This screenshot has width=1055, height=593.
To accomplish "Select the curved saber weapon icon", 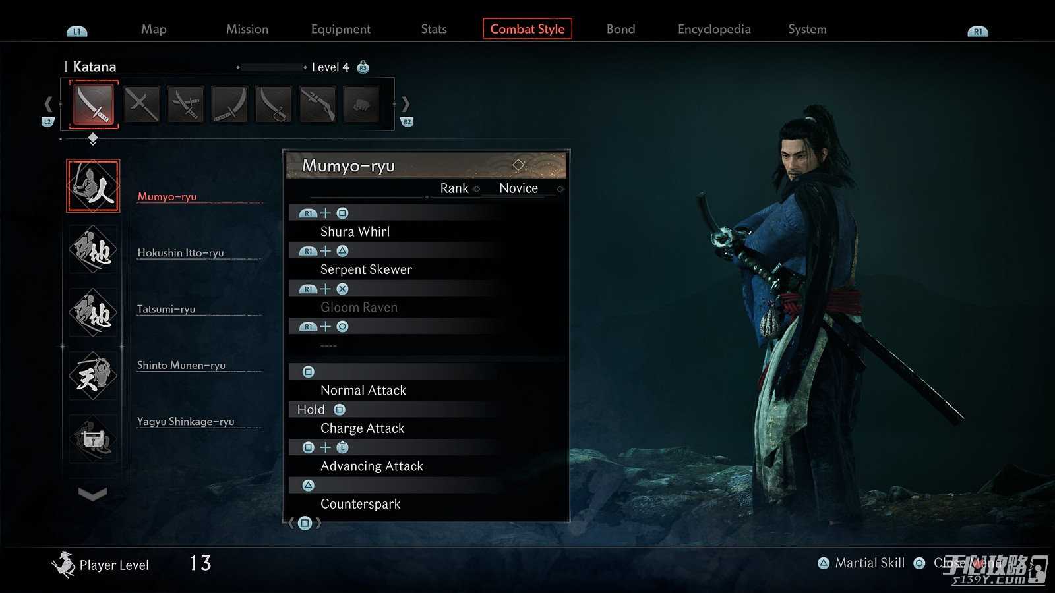I will [273, 104].
